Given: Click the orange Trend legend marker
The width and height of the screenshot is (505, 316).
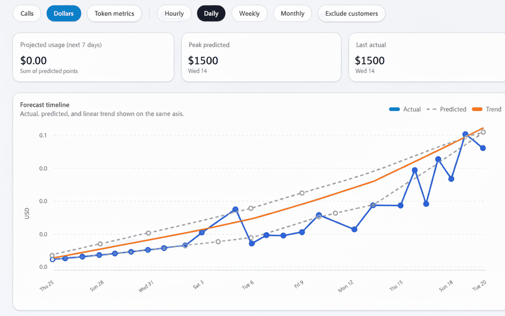Looking at the screenshot, I should tap(478, 109).
